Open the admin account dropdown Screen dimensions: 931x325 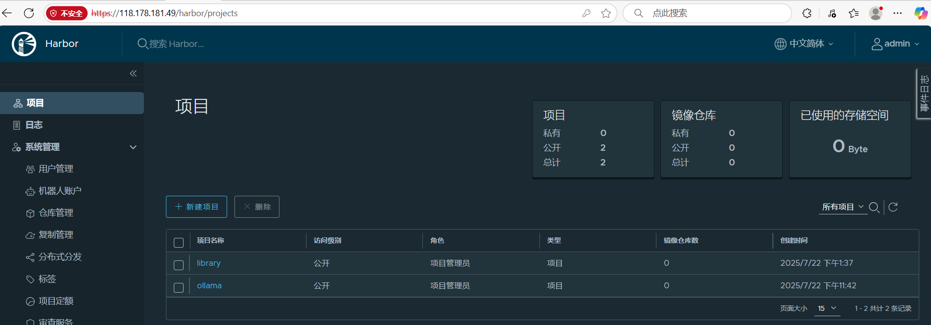pyautogui.click(x=895, y=44)
